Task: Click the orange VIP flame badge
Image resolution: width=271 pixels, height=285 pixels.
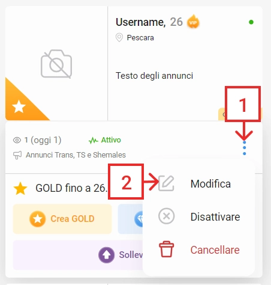Action: [193, 22]
